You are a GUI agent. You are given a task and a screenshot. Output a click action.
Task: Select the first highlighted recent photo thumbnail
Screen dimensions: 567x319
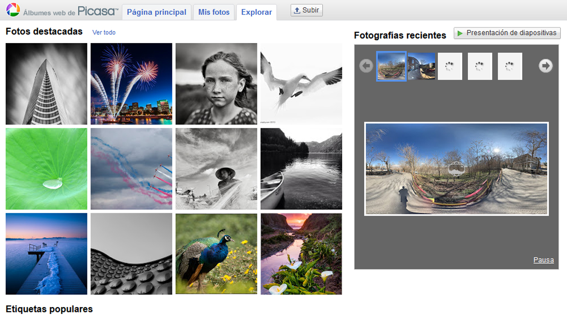(x=391, y=66)
